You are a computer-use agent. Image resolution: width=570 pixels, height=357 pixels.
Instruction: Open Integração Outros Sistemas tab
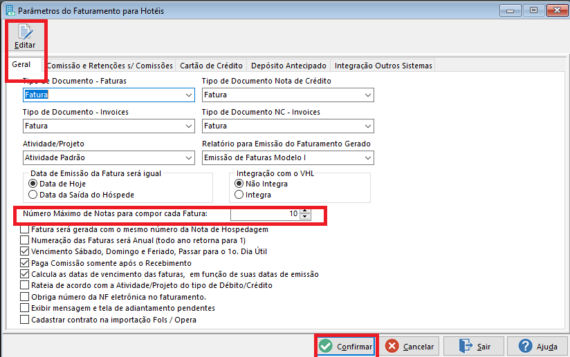383,66
